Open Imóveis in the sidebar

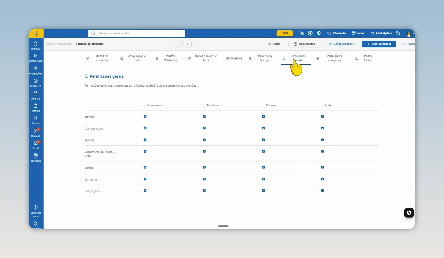tap(36, 45)
